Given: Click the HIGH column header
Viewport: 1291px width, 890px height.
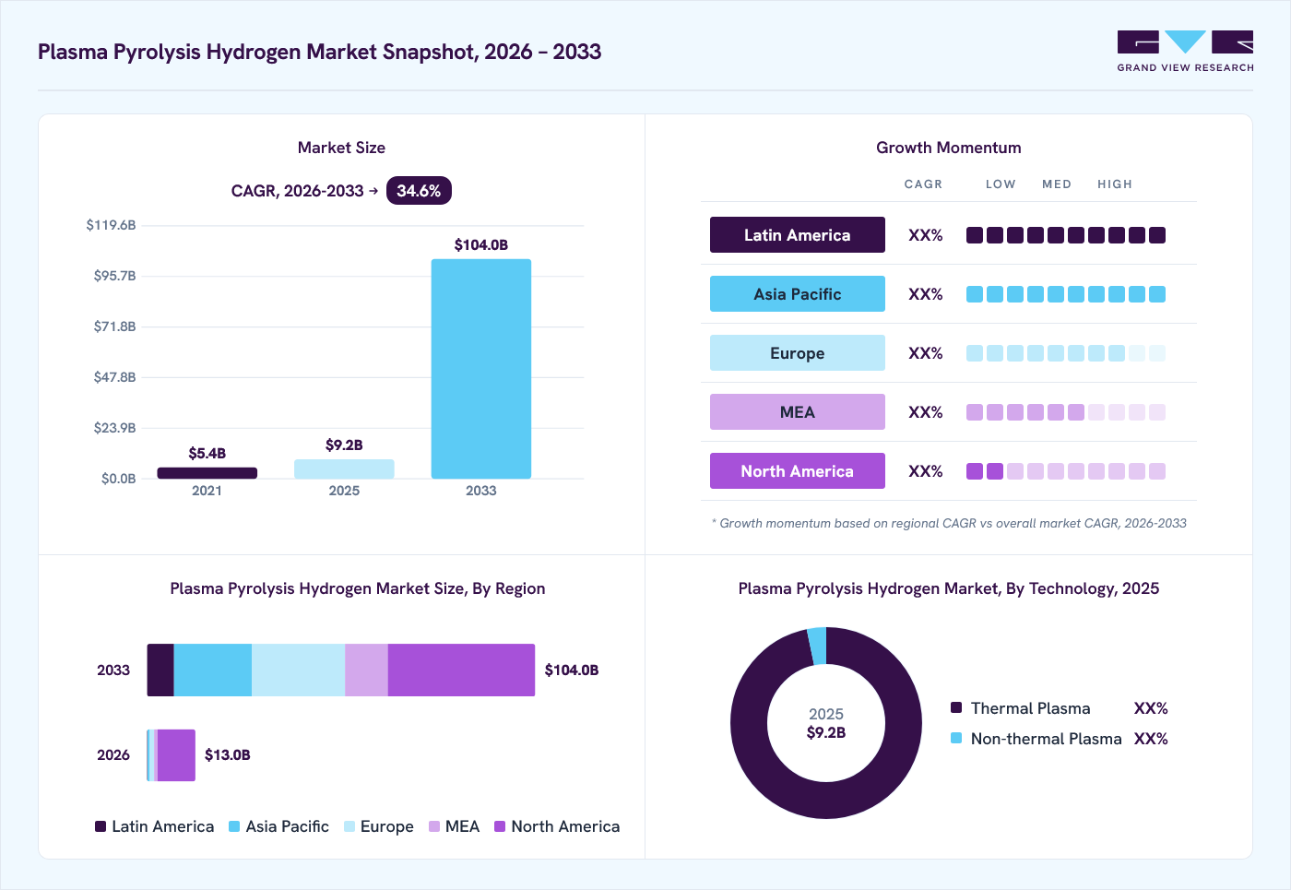Looking at the screenshot, I should click(x=1115, y=184).
